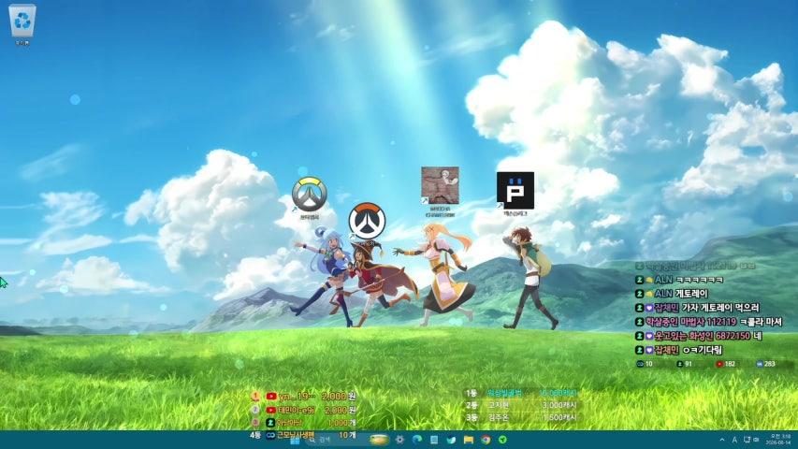Open the Settings gear in taskbar
The width and height of the screenshot is (798, 449).
tap(399, 440)
